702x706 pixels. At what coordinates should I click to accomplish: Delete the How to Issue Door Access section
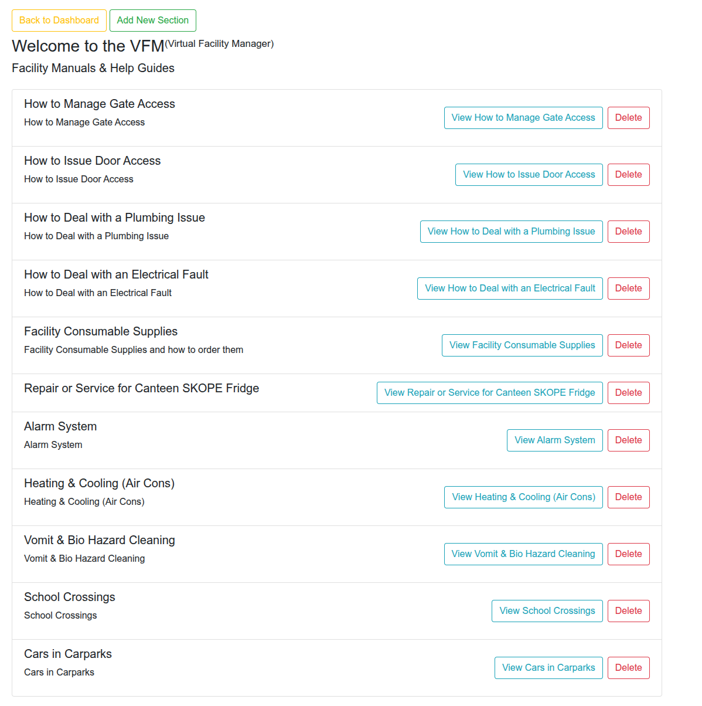[x=629, y=175]
